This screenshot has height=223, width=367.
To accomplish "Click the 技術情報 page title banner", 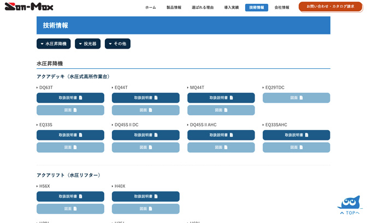I will [x=183, y=25].
